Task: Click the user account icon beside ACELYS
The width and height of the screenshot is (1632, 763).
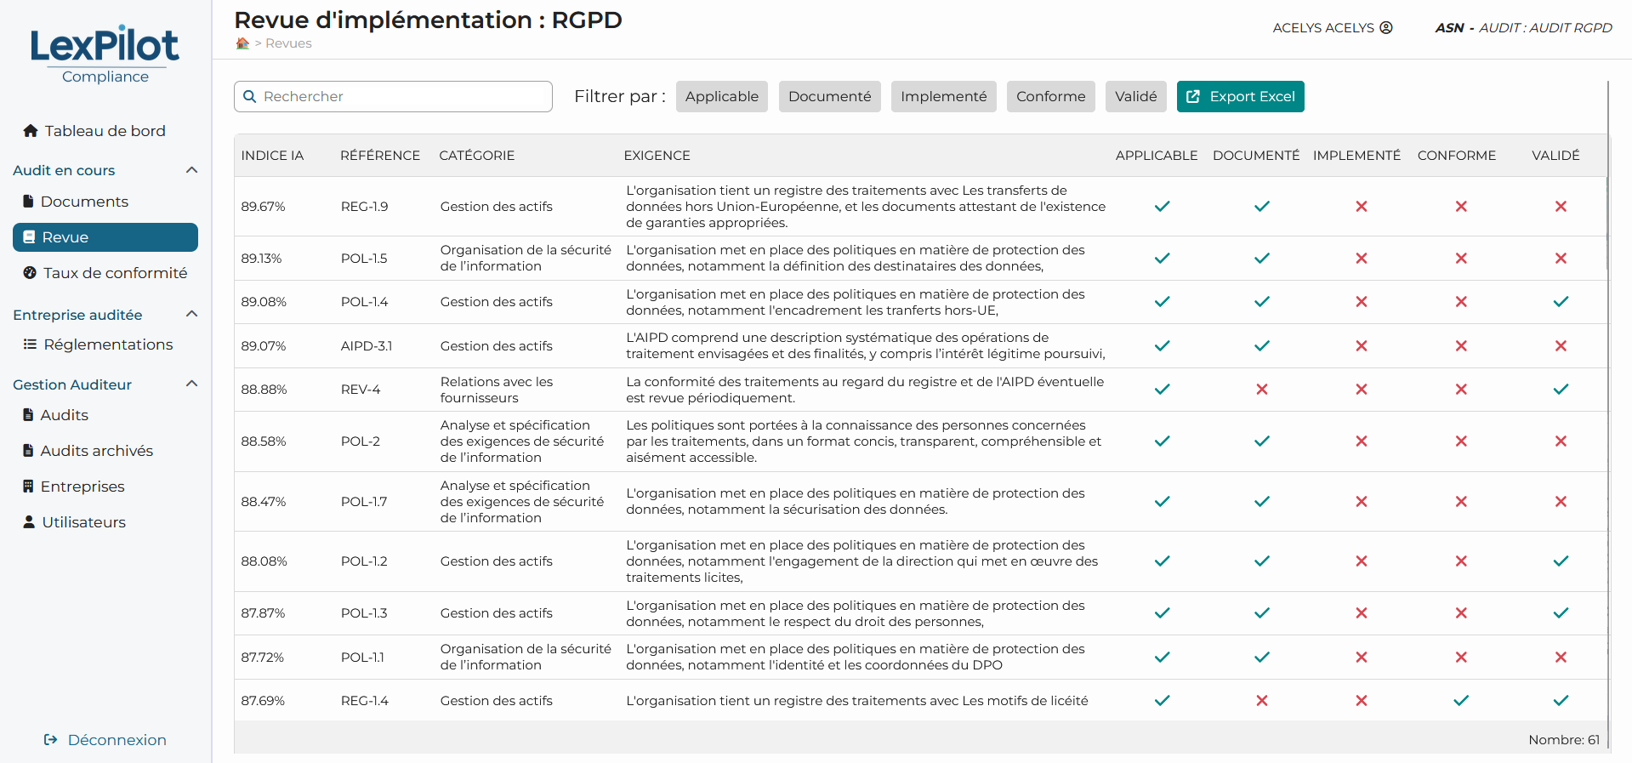Action: pyautogui.click(x=1386, y=27)
